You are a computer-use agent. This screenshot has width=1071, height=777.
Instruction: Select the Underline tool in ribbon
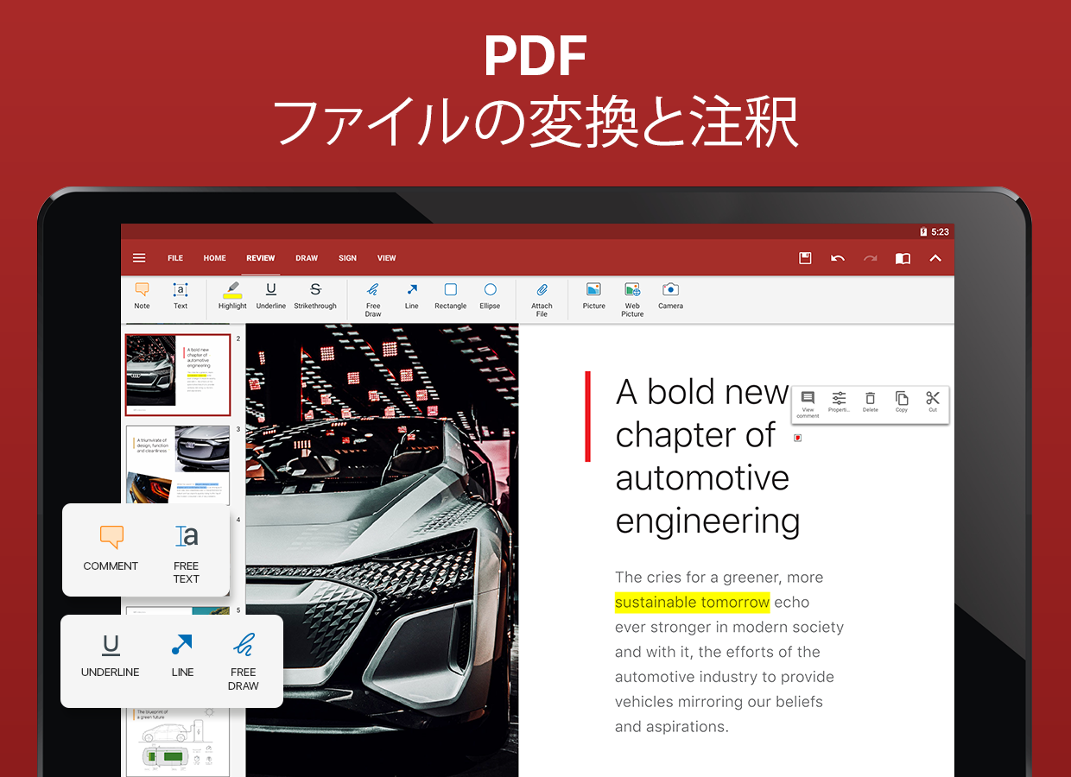click(x=271, y=296)
